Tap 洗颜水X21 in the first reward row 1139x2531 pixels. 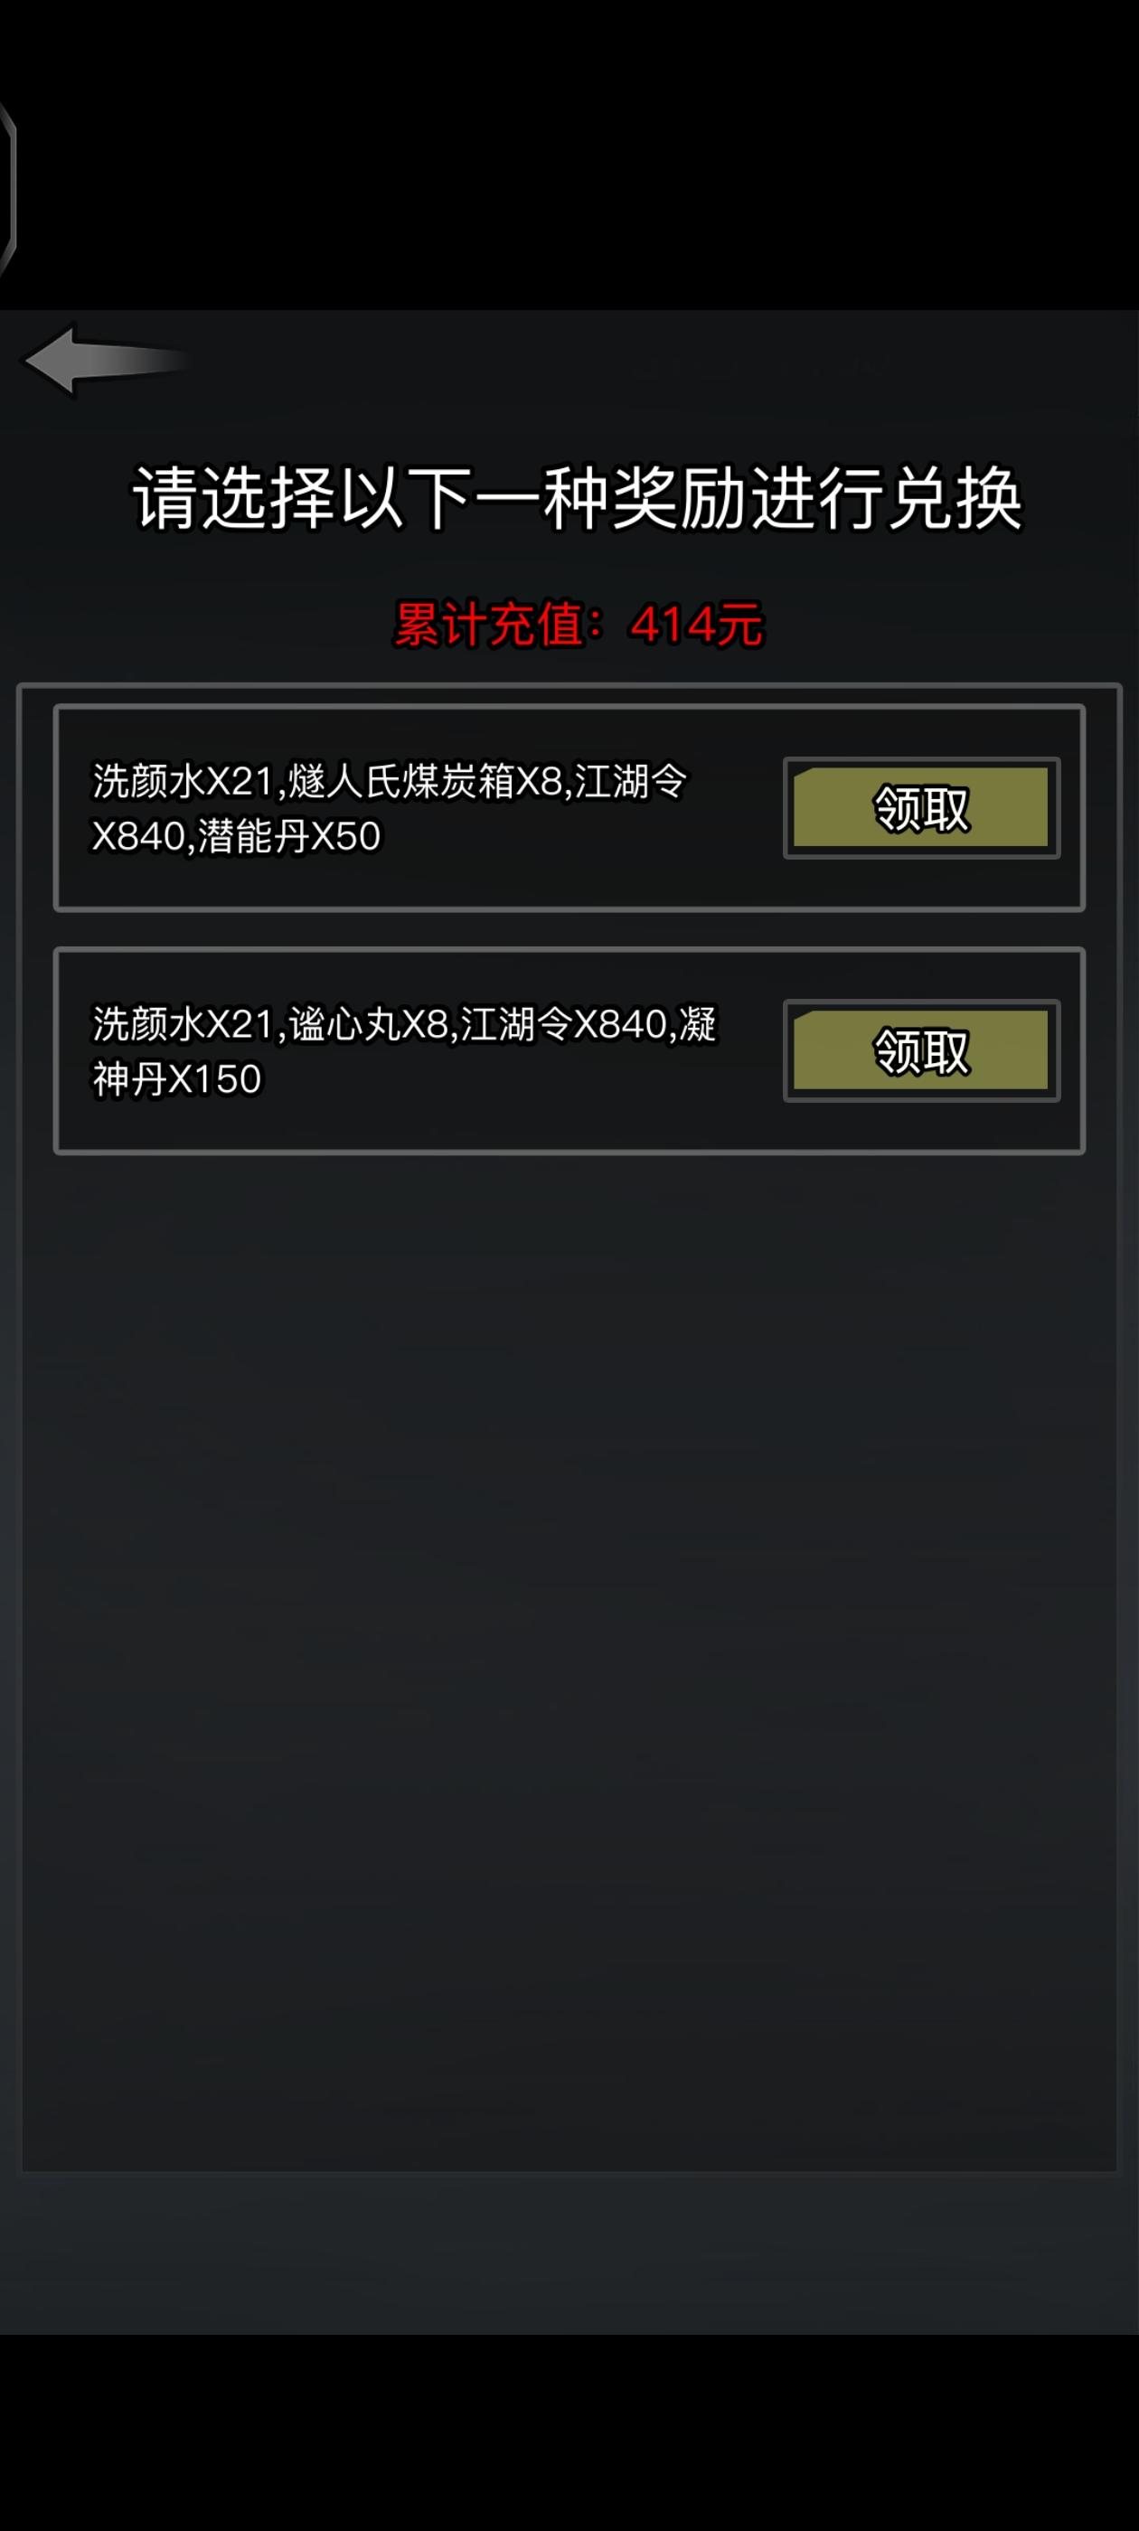point(183,782)
